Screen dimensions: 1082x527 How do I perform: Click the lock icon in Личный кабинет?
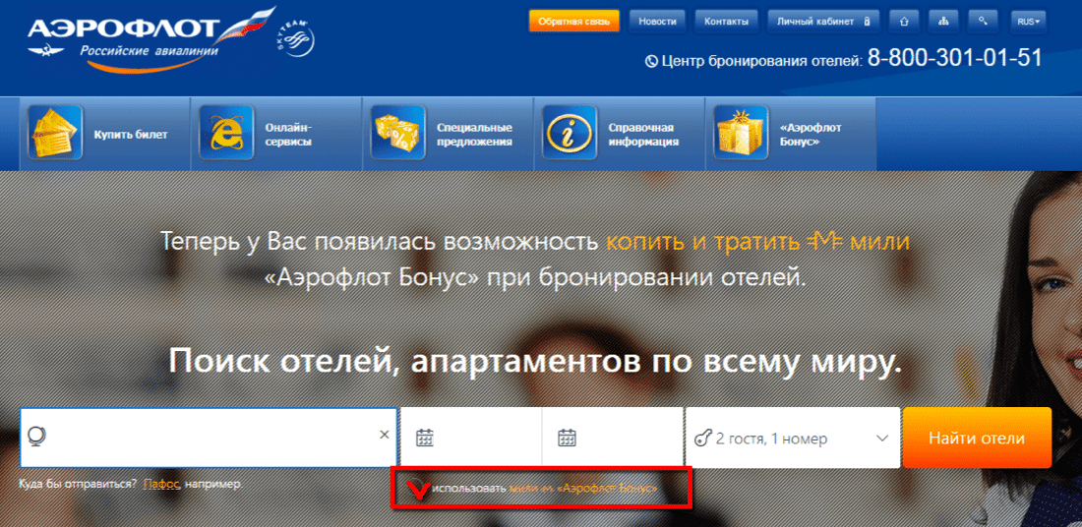(x=867, y=22)
